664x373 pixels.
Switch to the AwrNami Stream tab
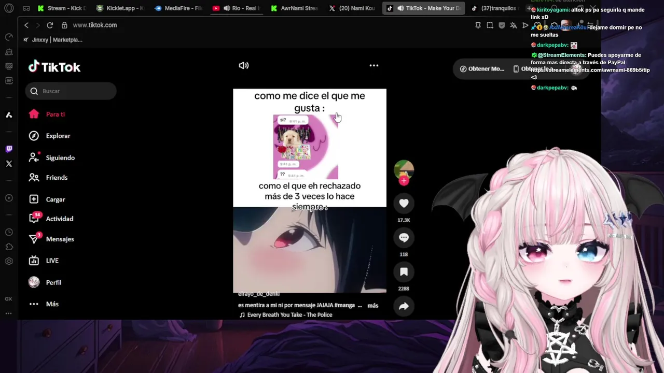295,8
